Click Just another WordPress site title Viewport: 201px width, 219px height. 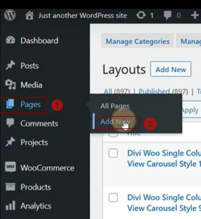(82, 15)
